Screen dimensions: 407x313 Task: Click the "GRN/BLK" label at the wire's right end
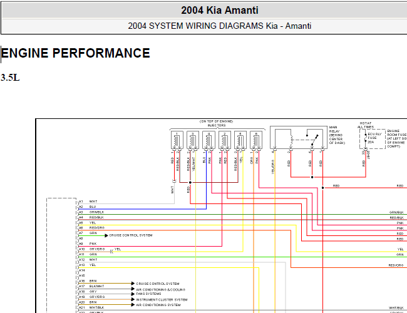click(x=396, y=212)
